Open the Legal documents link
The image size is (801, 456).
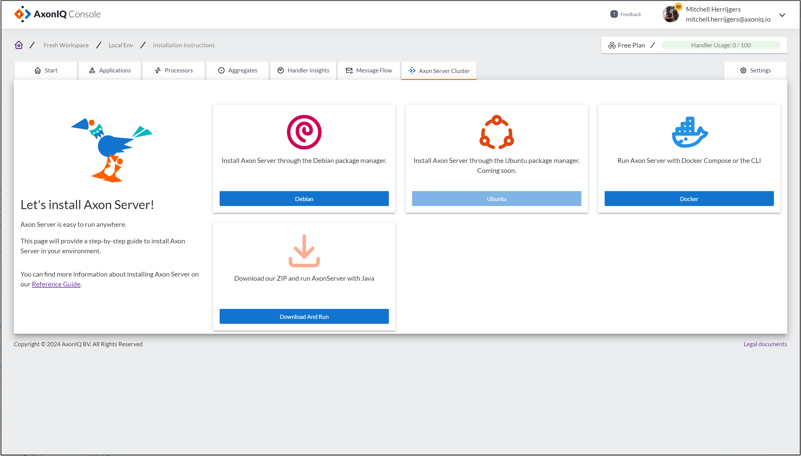(x=765, y=344)
